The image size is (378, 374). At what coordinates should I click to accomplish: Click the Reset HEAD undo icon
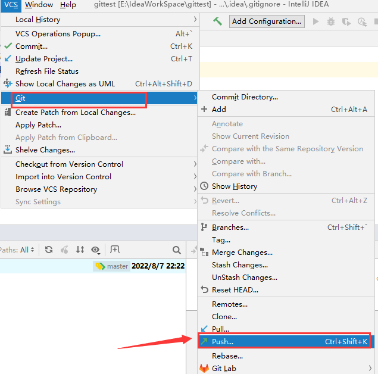pyautogui.click(x=204, y=289)
